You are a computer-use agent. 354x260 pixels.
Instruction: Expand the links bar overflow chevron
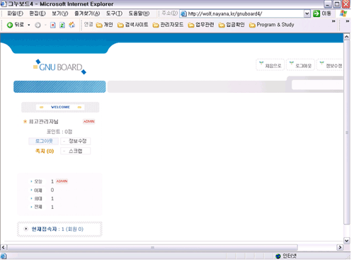click(x=333, y=21)
